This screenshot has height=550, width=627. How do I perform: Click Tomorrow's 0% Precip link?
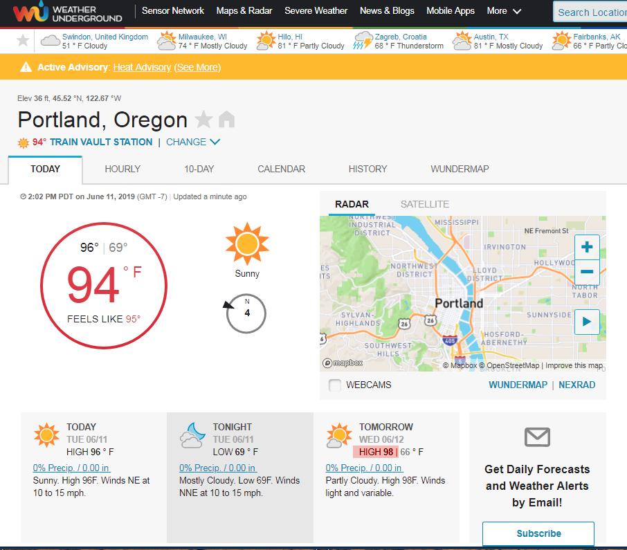pyautogui.click(x=364, y=468)
